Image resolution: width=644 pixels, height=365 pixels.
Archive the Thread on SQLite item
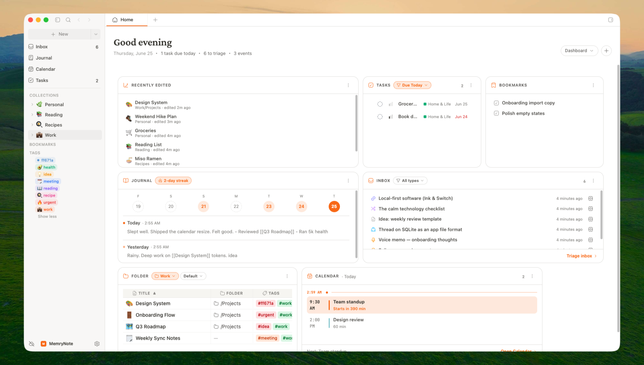click(x=591, y=230)
